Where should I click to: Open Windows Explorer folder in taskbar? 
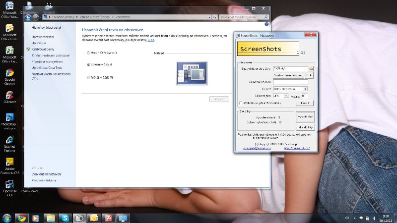(51, 218)
